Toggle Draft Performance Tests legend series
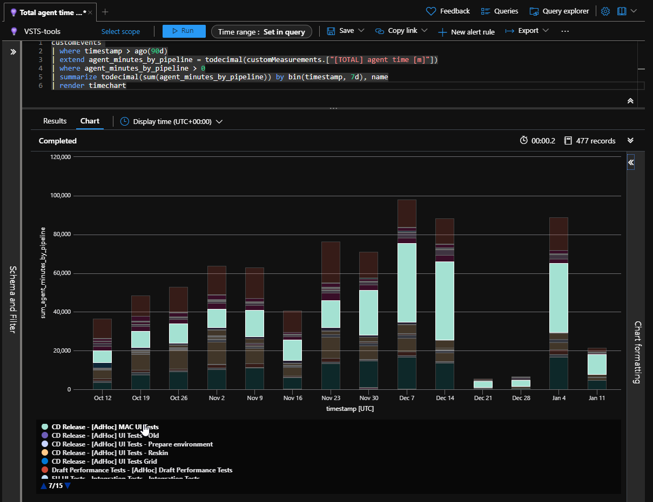This screenshot has width=653, height=502. coord(142,470)
